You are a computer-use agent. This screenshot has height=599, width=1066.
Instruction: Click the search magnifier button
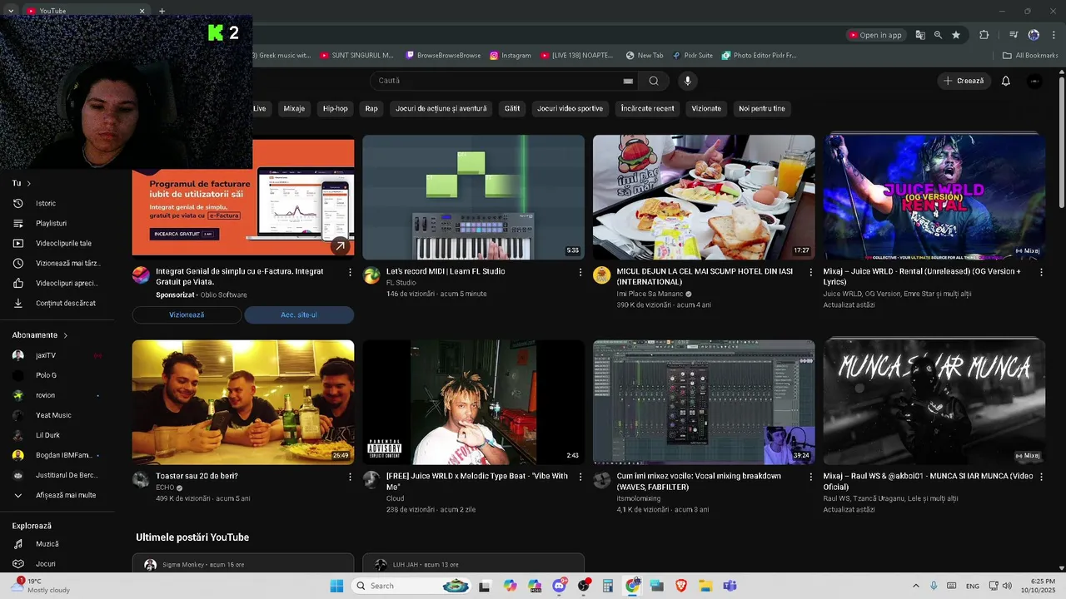pyautogui.click(x=654, y=81)
